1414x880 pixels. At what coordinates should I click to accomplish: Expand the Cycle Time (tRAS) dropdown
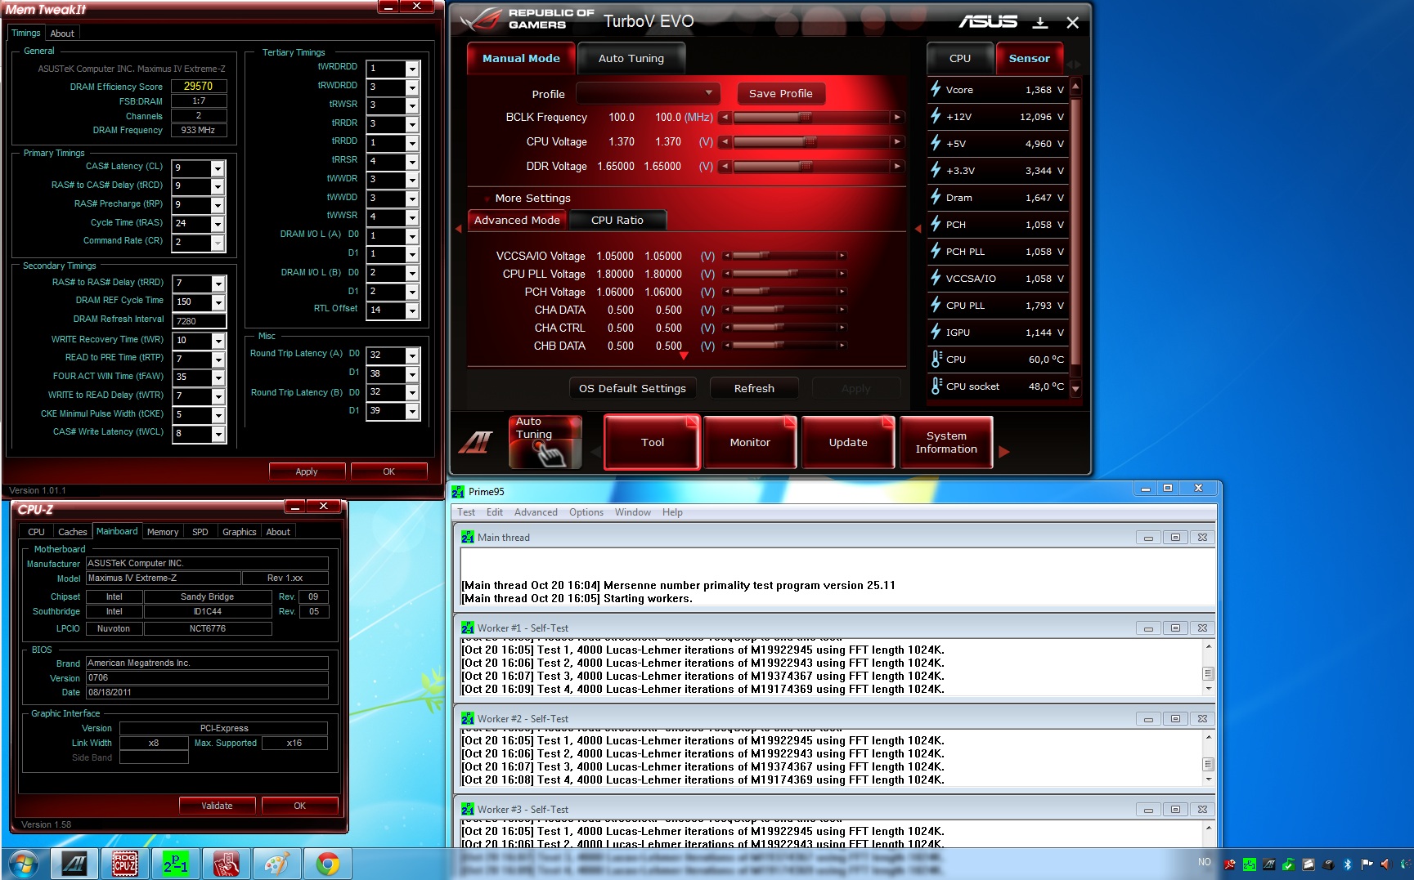point(218,224)
